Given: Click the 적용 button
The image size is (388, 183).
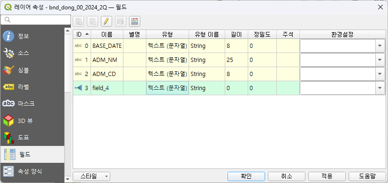Looking at the screenshot, I should [327, 176].
